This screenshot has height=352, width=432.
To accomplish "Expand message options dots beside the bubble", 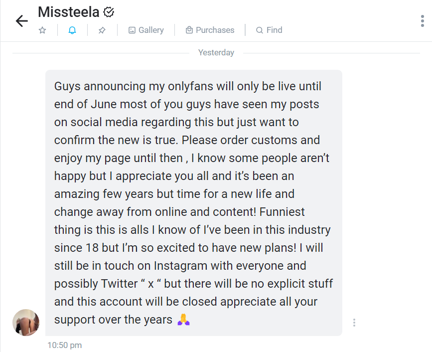I will coord(354,323).
